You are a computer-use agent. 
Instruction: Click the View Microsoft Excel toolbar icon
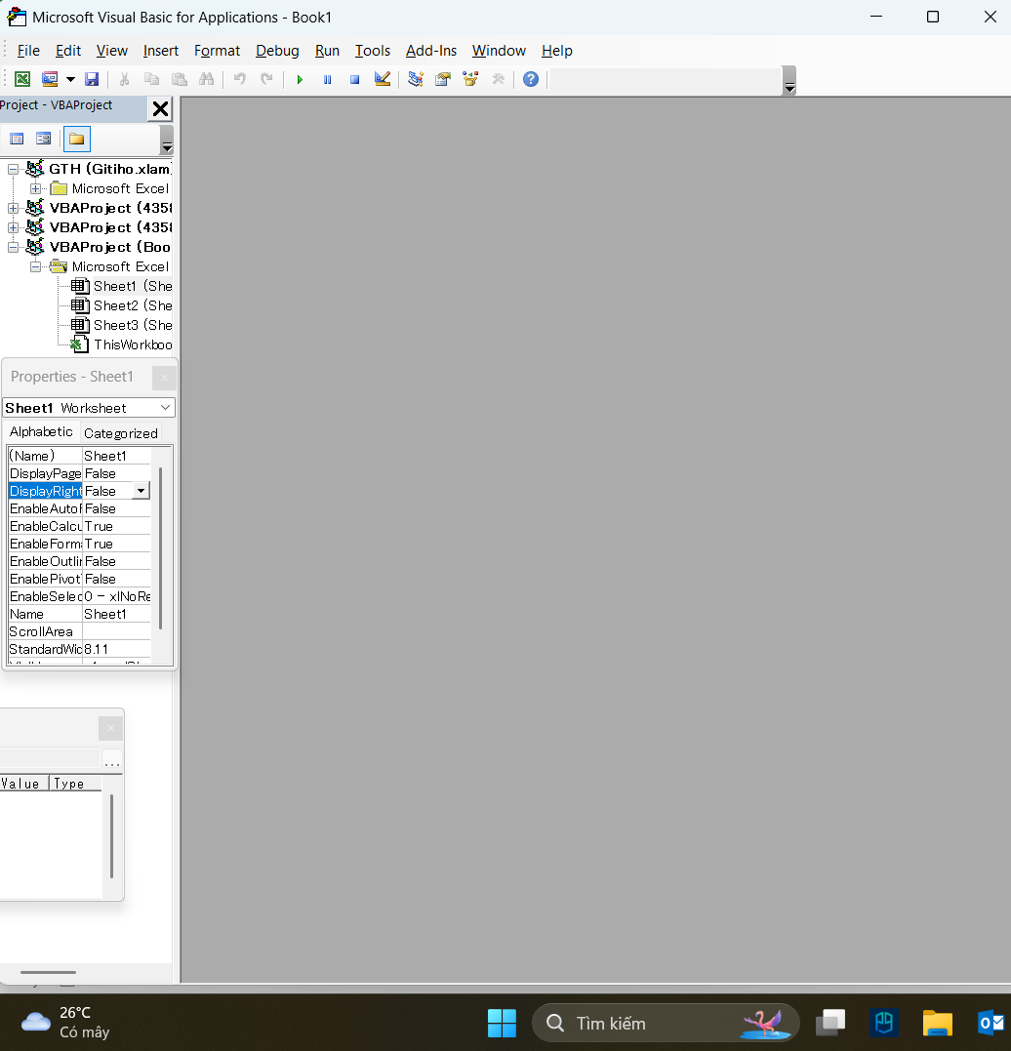pyautogui.click(x=22, y=79)
